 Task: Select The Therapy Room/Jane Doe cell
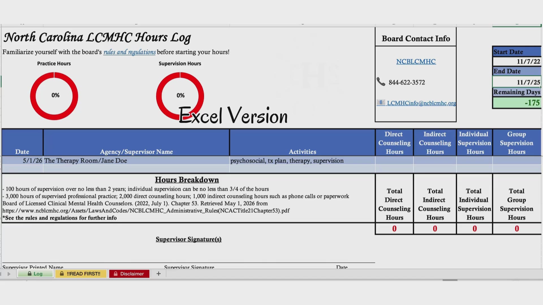tap(136, 160)
